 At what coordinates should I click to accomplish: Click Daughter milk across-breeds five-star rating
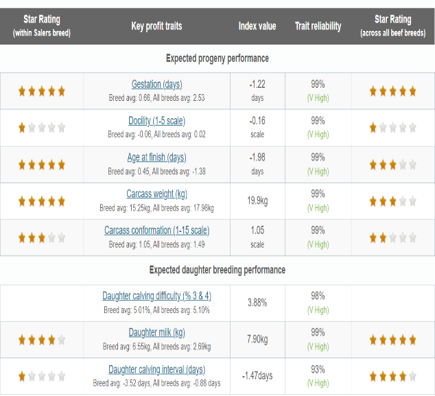392,339
